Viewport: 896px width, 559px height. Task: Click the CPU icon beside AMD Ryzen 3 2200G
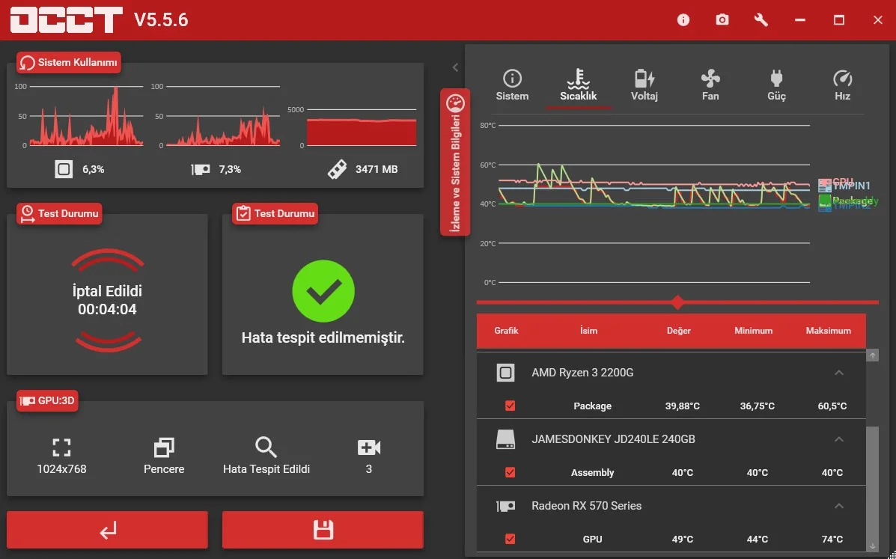506,373
